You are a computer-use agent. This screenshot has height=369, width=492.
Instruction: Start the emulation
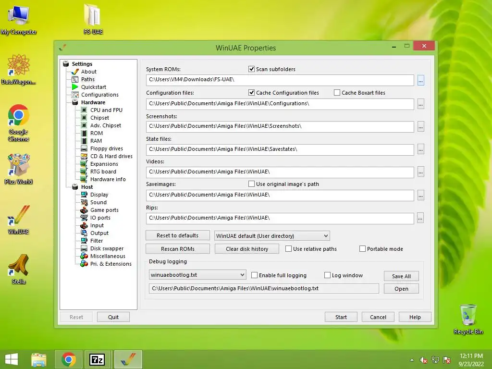coord(341,317)
